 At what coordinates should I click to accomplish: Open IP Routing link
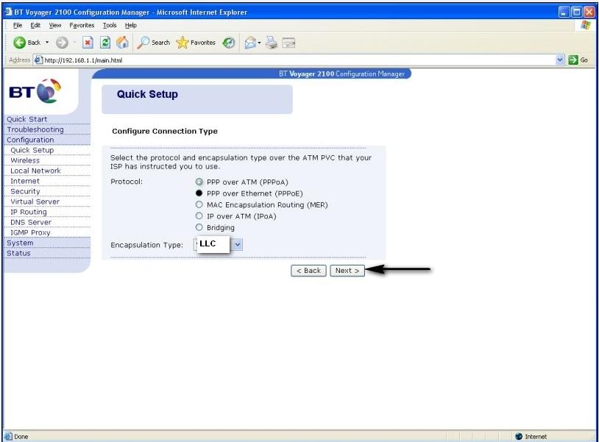29,212
